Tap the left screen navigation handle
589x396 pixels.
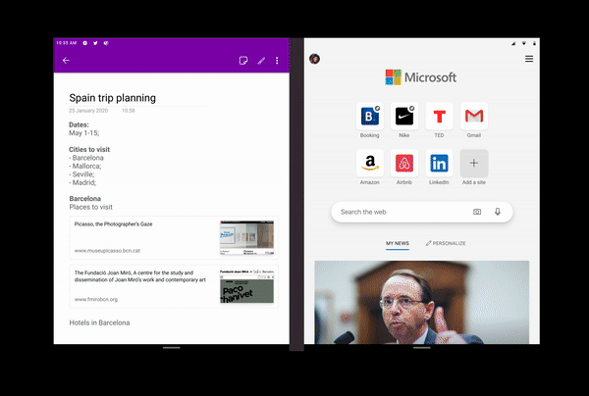tap(171, 348)
